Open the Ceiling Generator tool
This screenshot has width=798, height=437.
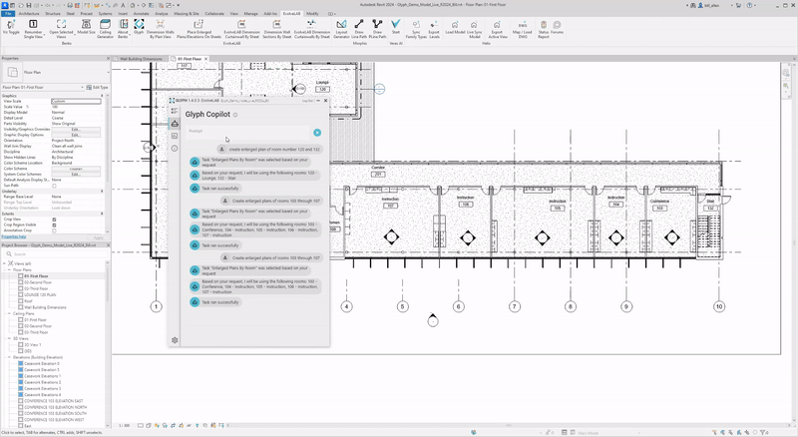(106, 26)
